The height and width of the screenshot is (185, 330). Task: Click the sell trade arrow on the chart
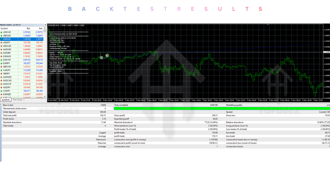(107, 55)
